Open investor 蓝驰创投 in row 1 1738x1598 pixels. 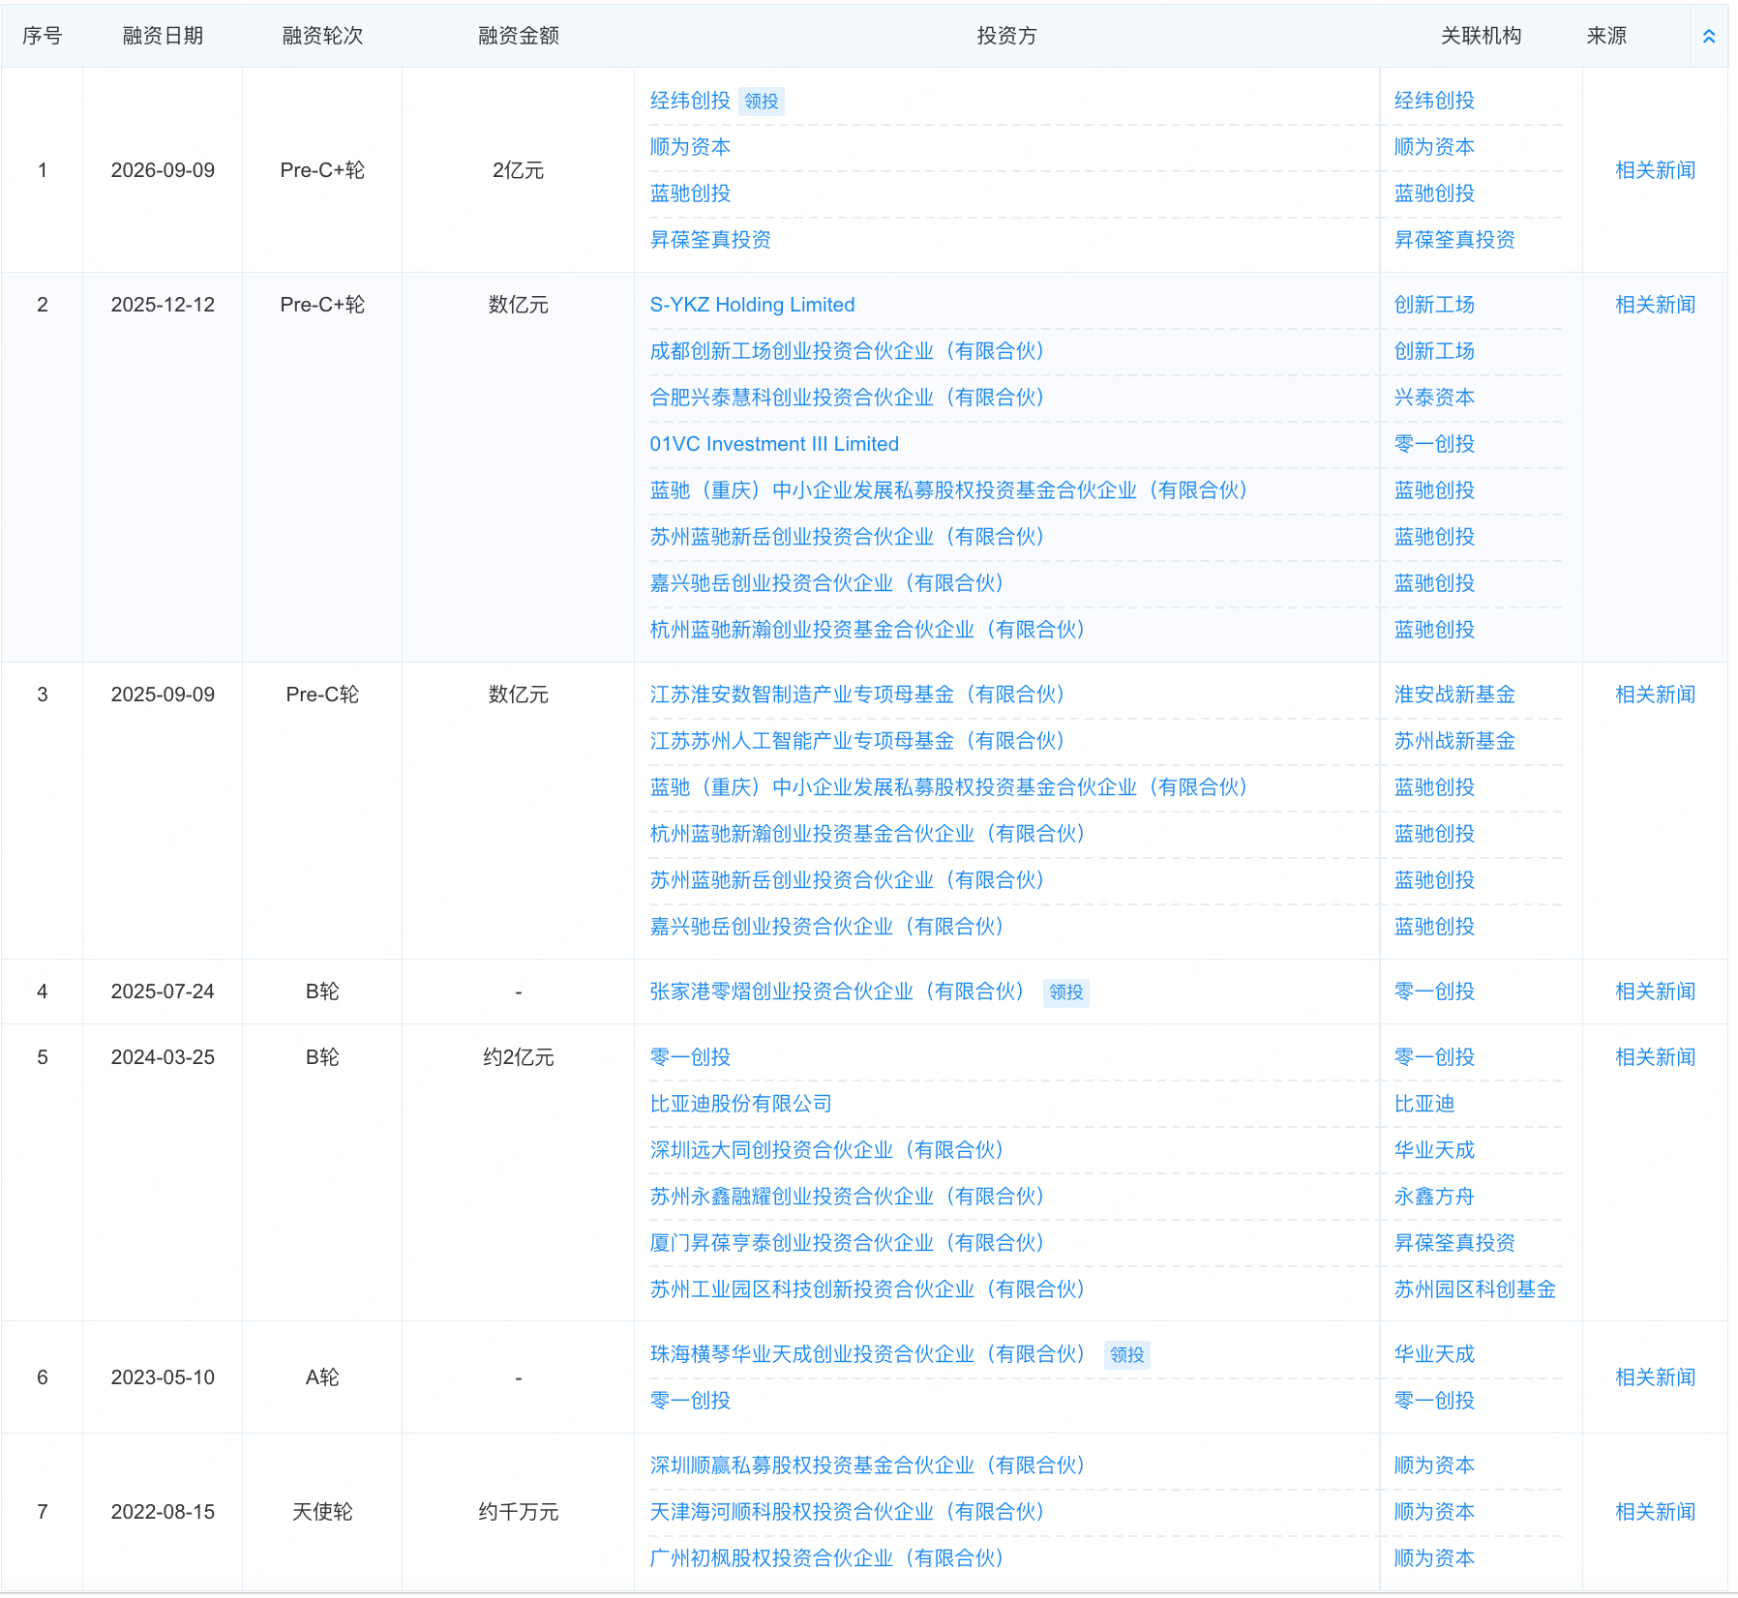(x=690, y=193)
